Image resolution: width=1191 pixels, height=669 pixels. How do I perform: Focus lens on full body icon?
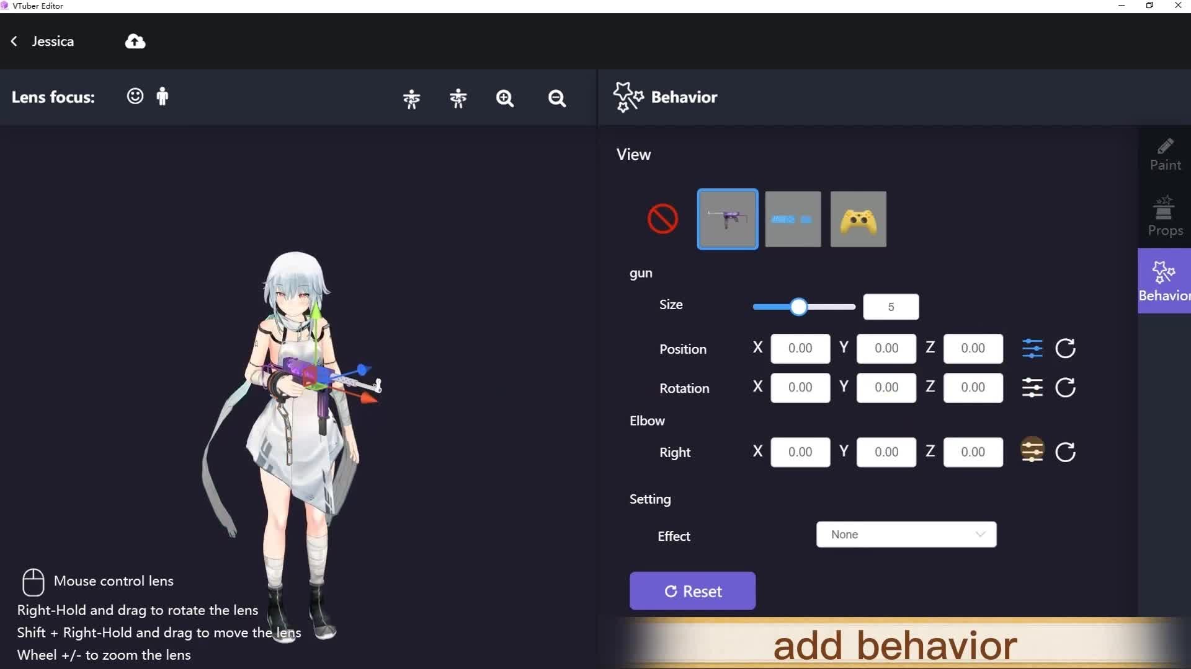click(163, 96)
